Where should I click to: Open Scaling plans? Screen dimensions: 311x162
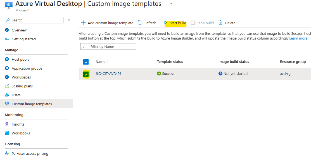(x=22, y=86)
